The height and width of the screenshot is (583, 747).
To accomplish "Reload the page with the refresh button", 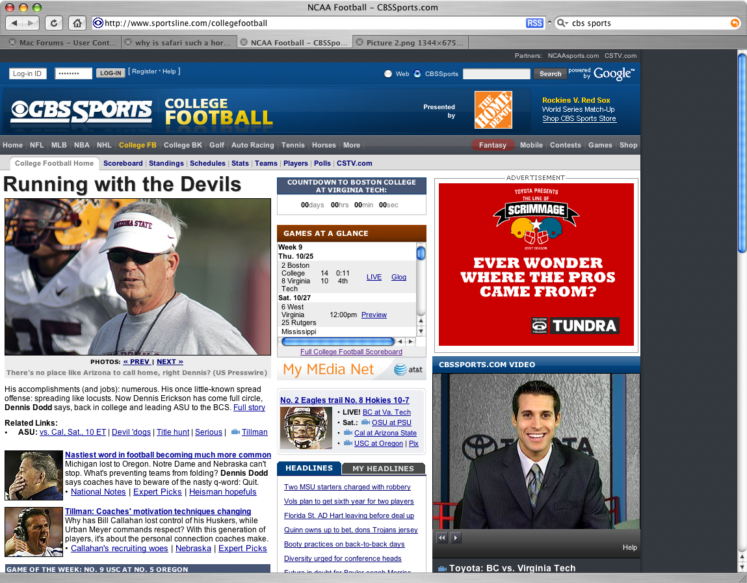I will pyautogui.click(x=54, y=23).
